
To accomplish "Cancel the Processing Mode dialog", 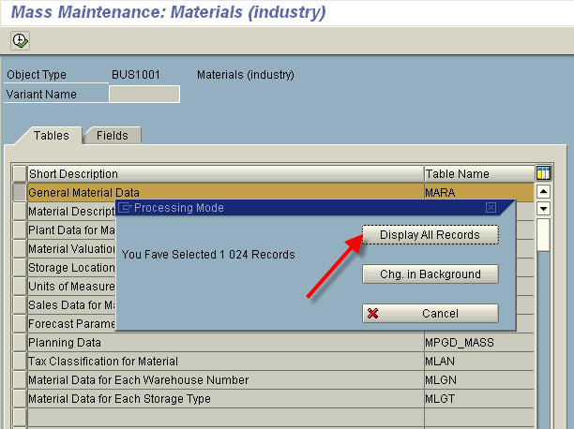I will [x=430, y=314].
